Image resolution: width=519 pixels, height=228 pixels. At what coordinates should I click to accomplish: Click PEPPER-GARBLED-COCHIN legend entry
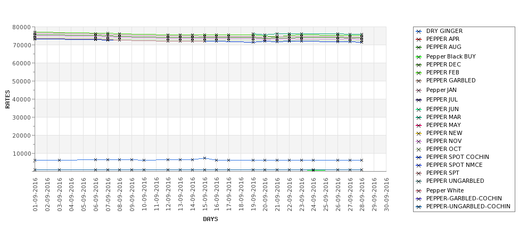coord(464,198)
